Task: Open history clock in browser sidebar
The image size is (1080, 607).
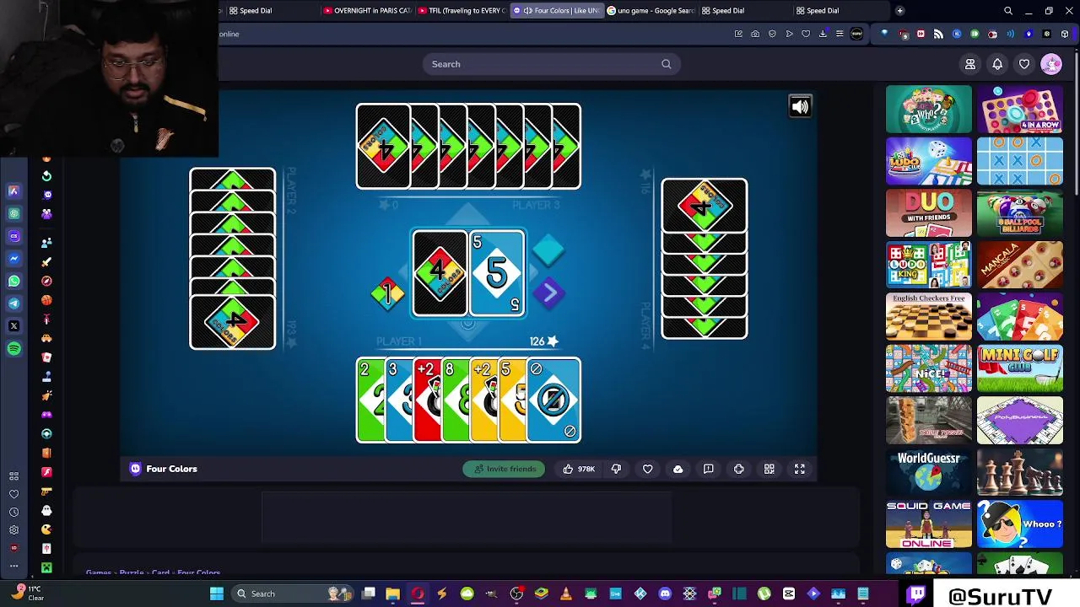Action: 13,512
